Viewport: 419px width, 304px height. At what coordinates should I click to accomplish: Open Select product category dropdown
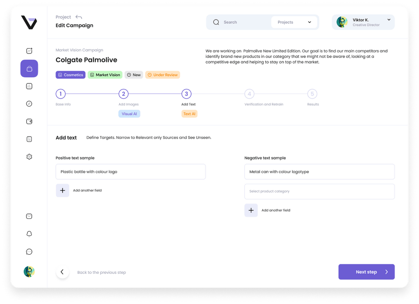pyautogui.click(x=319, y=191)
